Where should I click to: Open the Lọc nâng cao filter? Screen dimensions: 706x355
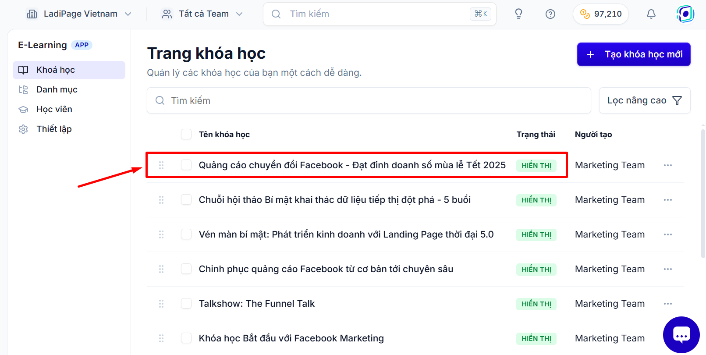(x=645, y=100)
